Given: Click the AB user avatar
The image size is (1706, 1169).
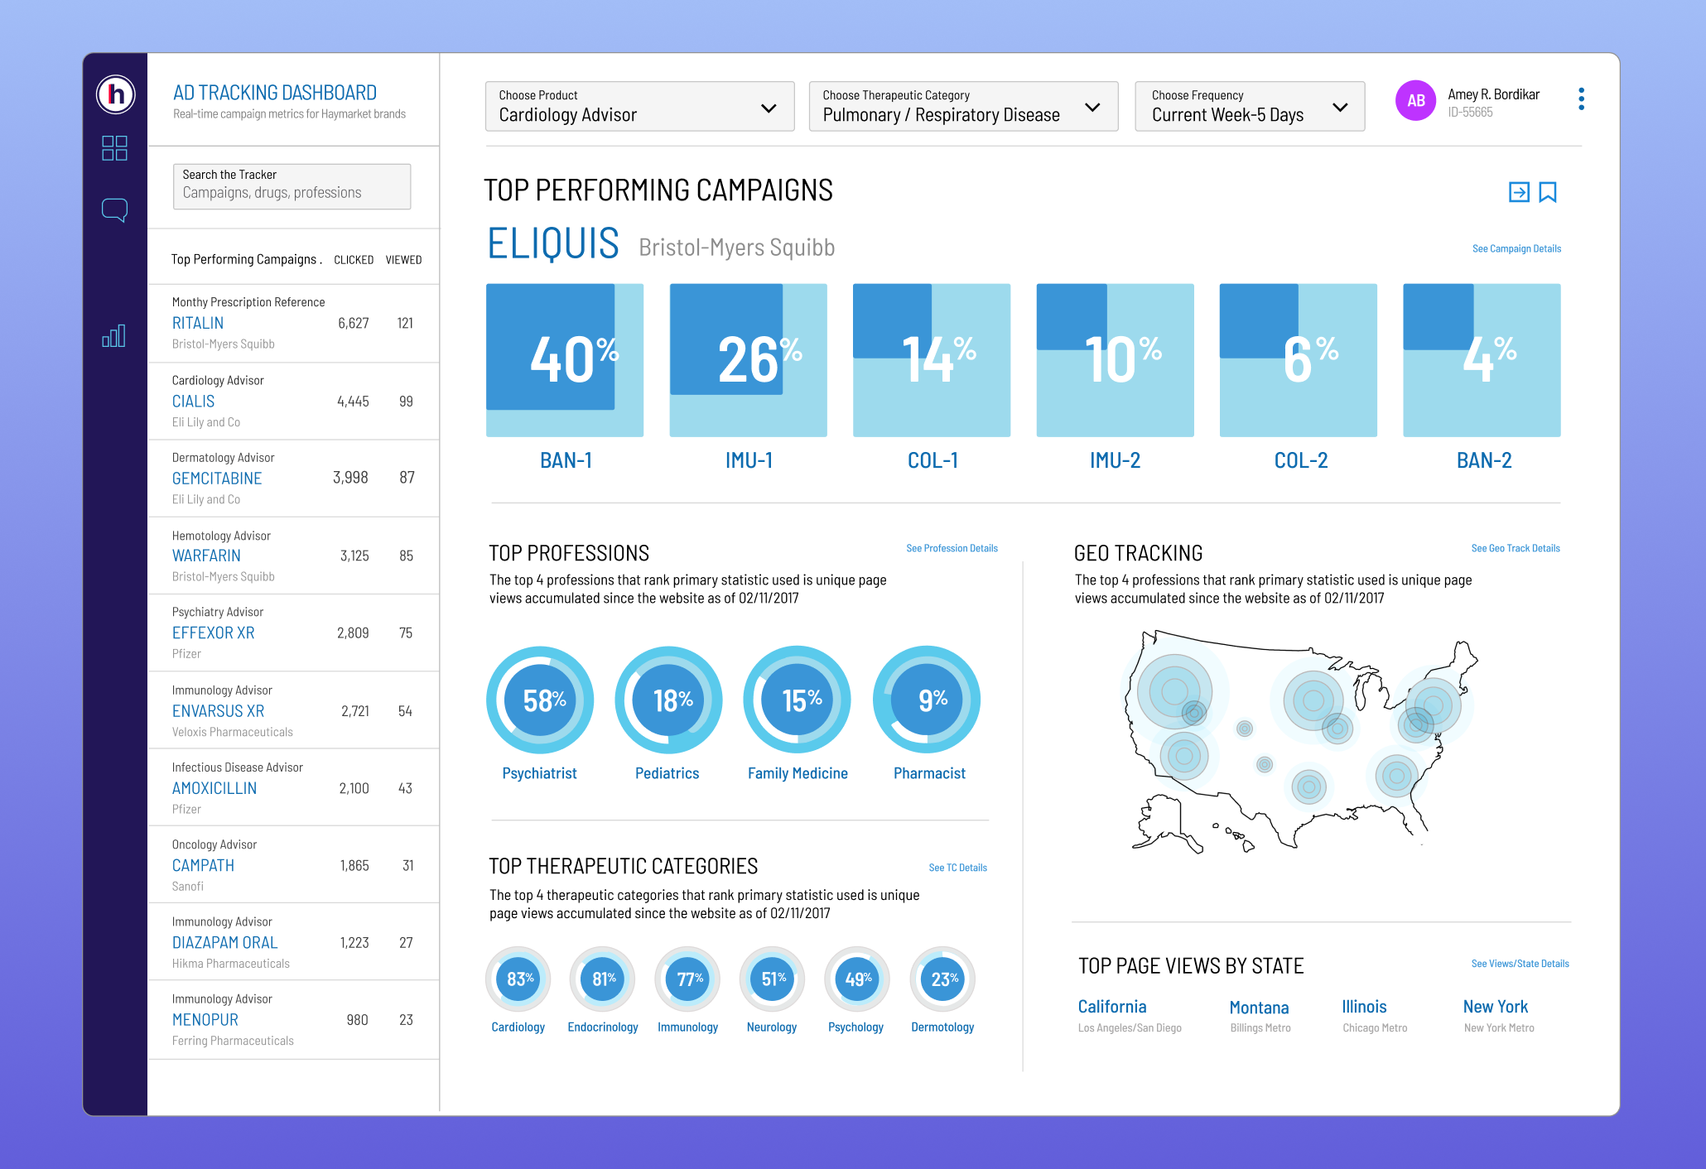Looking at the screenshot, I should 1415,100.
